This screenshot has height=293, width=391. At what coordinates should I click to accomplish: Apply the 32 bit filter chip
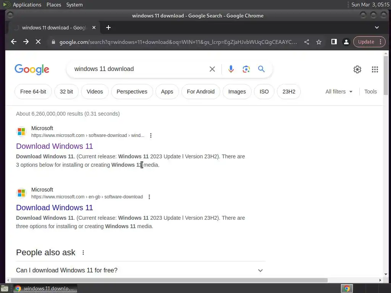pyautogui.click(x=66, y=92)
